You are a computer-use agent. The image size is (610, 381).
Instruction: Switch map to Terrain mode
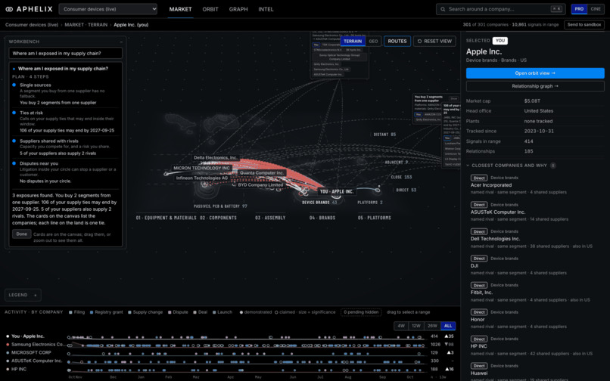(x=353, y=42)
